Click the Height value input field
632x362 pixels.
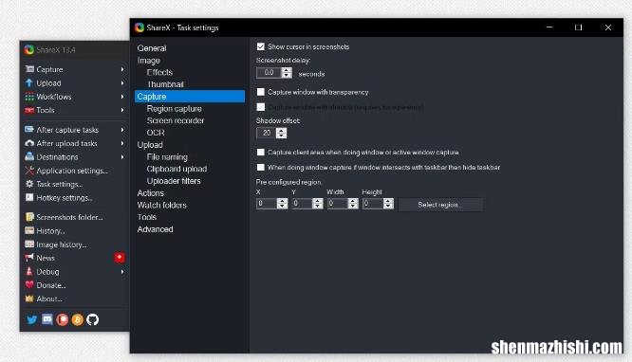pos(373,204)
